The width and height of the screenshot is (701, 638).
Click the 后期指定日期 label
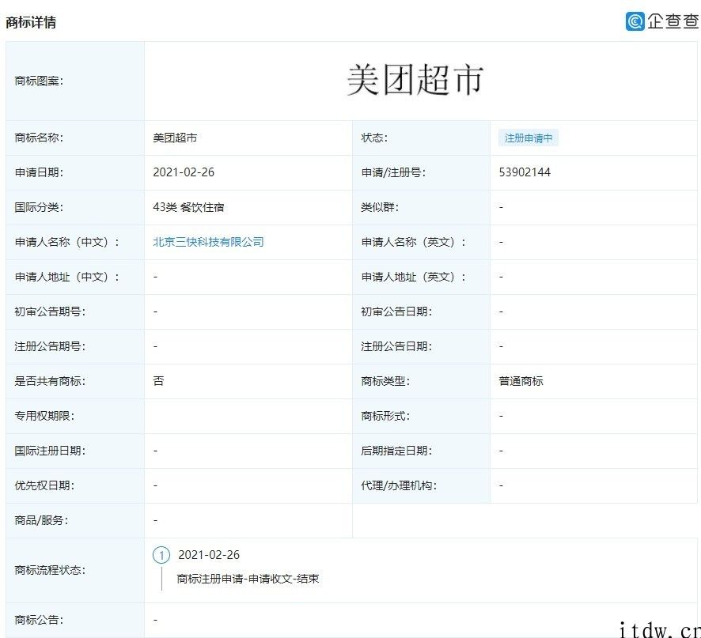click(396, 451)
